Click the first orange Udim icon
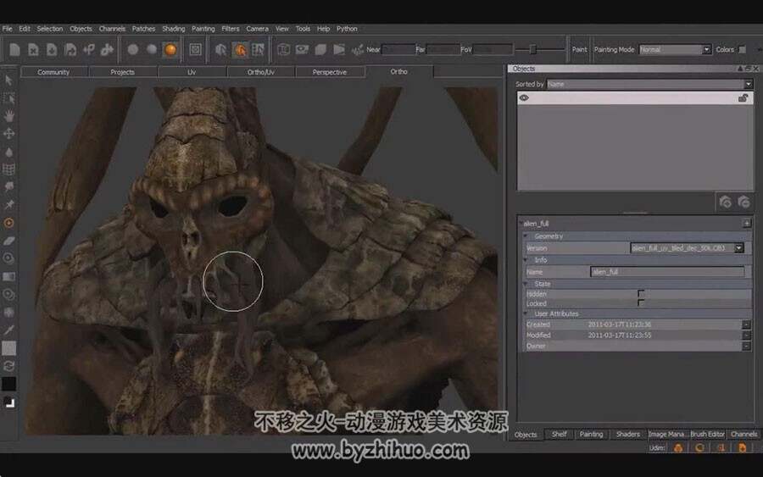 678,448
